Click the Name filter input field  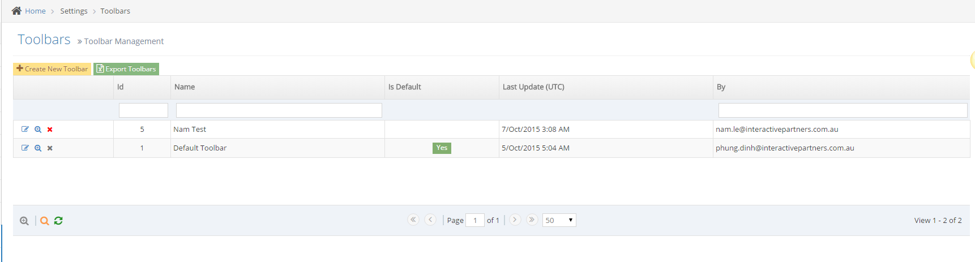[279, 110]
